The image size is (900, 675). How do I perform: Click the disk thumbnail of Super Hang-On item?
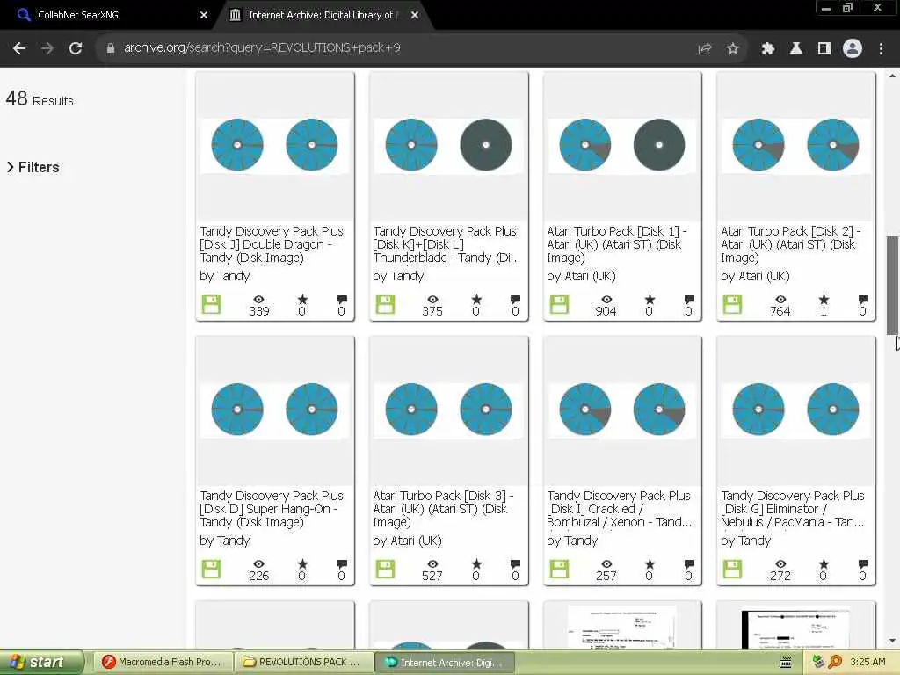274,410
